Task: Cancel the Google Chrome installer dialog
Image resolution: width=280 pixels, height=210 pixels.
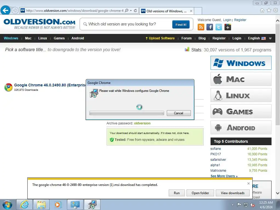Action: pos(179,113)
